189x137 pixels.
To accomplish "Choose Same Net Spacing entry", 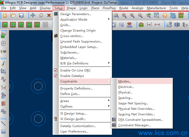I will (x=144, y=103).
